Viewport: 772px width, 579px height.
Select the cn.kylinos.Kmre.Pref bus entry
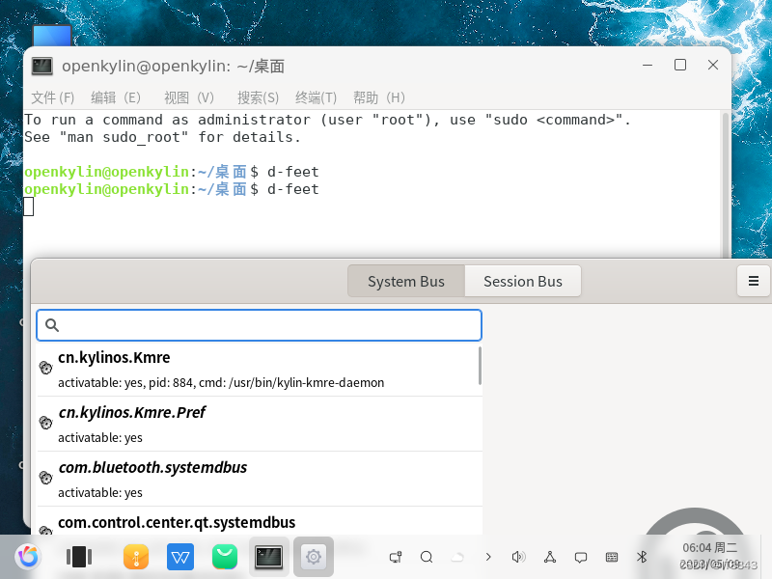(132, 412)
